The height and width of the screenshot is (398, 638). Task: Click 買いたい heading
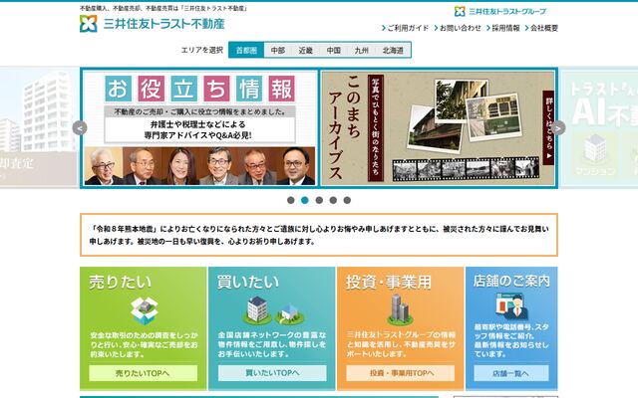click(248, 282)
